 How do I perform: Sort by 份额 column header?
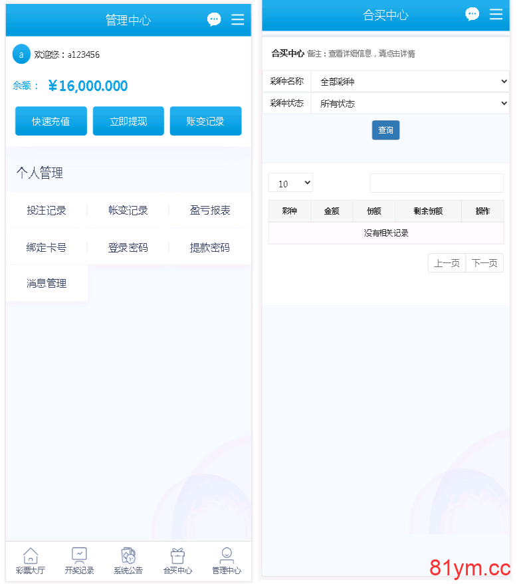pos(374,211)
